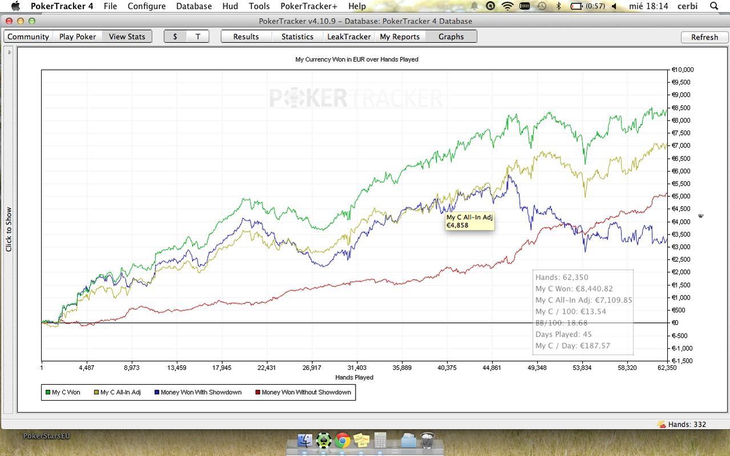Screen dimensions: 730x456
Task: Open the Results view
Action: pos(246,37)
